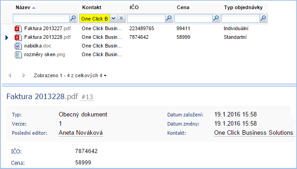Image resolution: width=297 pixels, height=169 pixels.
Task: Go to next page arrow
Action: coord(23,75)
